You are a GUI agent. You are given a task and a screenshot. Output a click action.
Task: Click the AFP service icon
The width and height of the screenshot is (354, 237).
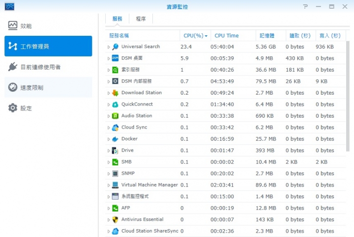[x=115, y=208]
